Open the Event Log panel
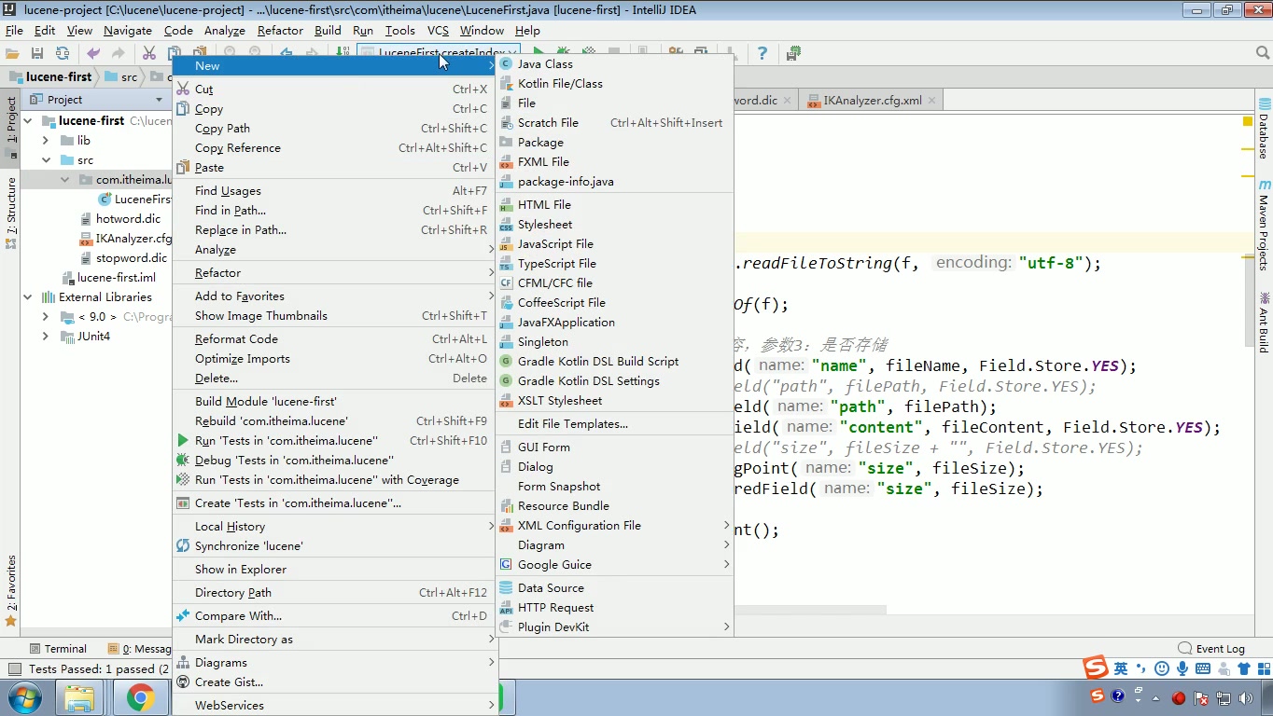The image size is (1273, 716). coord(1211,649)
